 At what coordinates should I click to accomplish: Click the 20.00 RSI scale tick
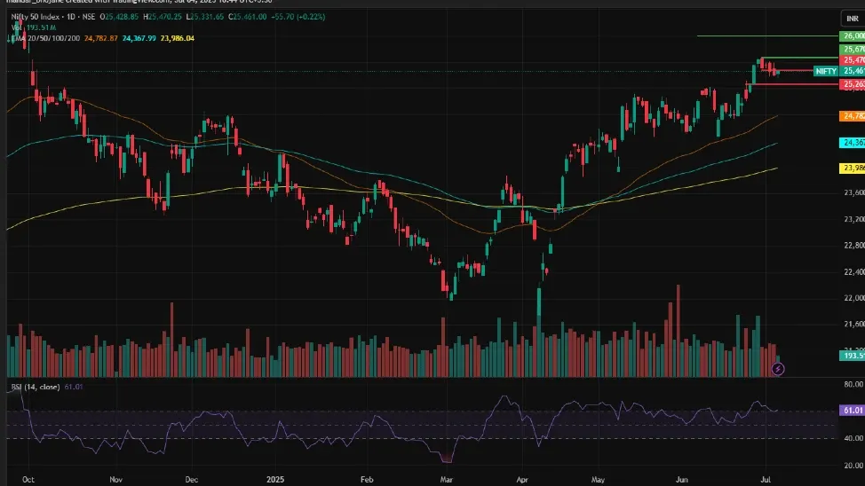pyautogui.click(x=853, y=466)
